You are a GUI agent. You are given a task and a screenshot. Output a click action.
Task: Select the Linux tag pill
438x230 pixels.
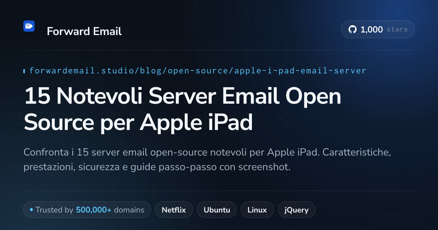pyautogui.click(x=257, y=210)
